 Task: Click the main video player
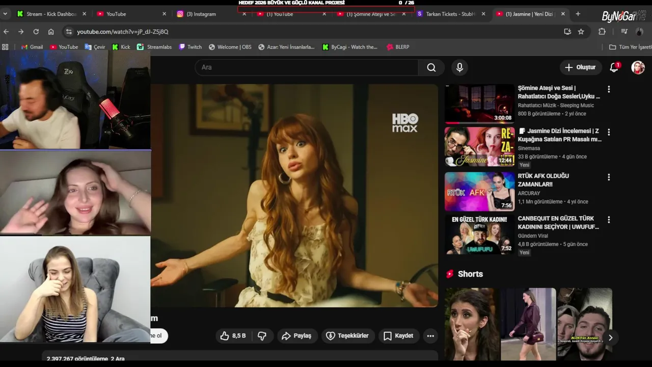(294, 196)
